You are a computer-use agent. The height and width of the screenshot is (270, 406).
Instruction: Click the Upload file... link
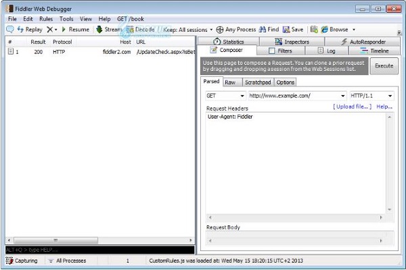352,107
